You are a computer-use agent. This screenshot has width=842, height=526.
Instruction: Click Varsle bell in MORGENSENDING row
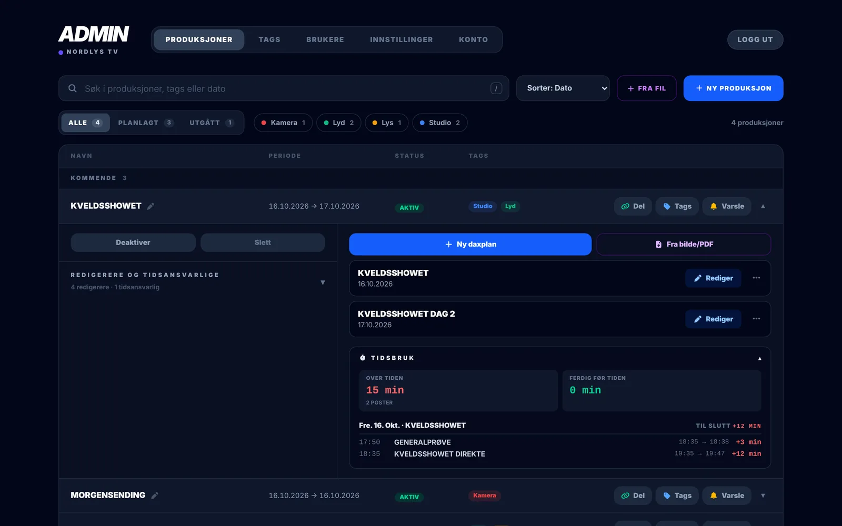click(x=727, y=495)
